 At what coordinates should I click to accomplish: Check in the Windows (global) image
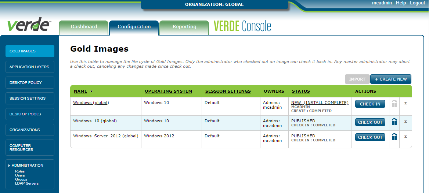coord(370,104)
